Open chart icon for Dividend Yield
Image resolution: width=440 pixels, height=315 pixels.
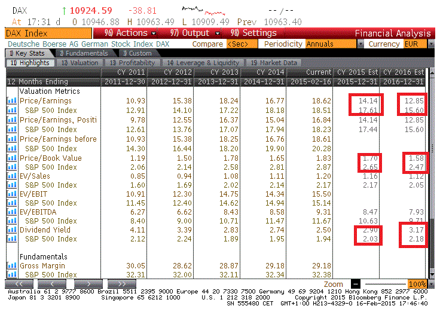pyautogui.click(x=12, y=230)
